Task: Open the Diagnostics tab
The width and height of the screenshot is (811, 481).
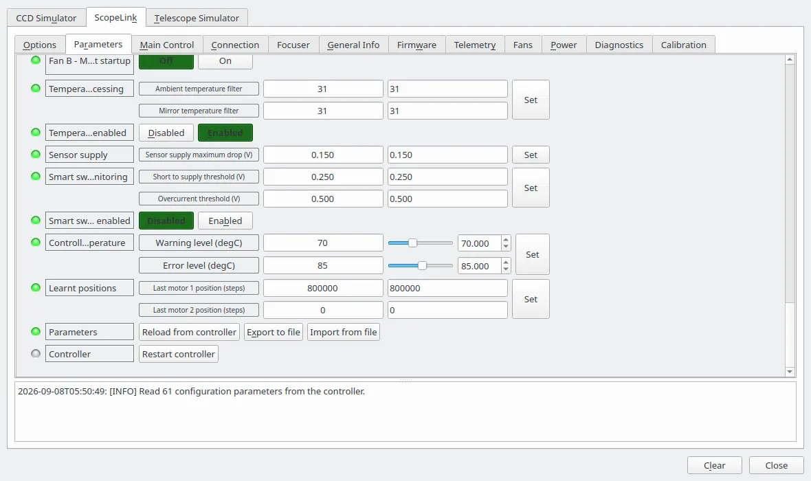Action: point(619,45)
